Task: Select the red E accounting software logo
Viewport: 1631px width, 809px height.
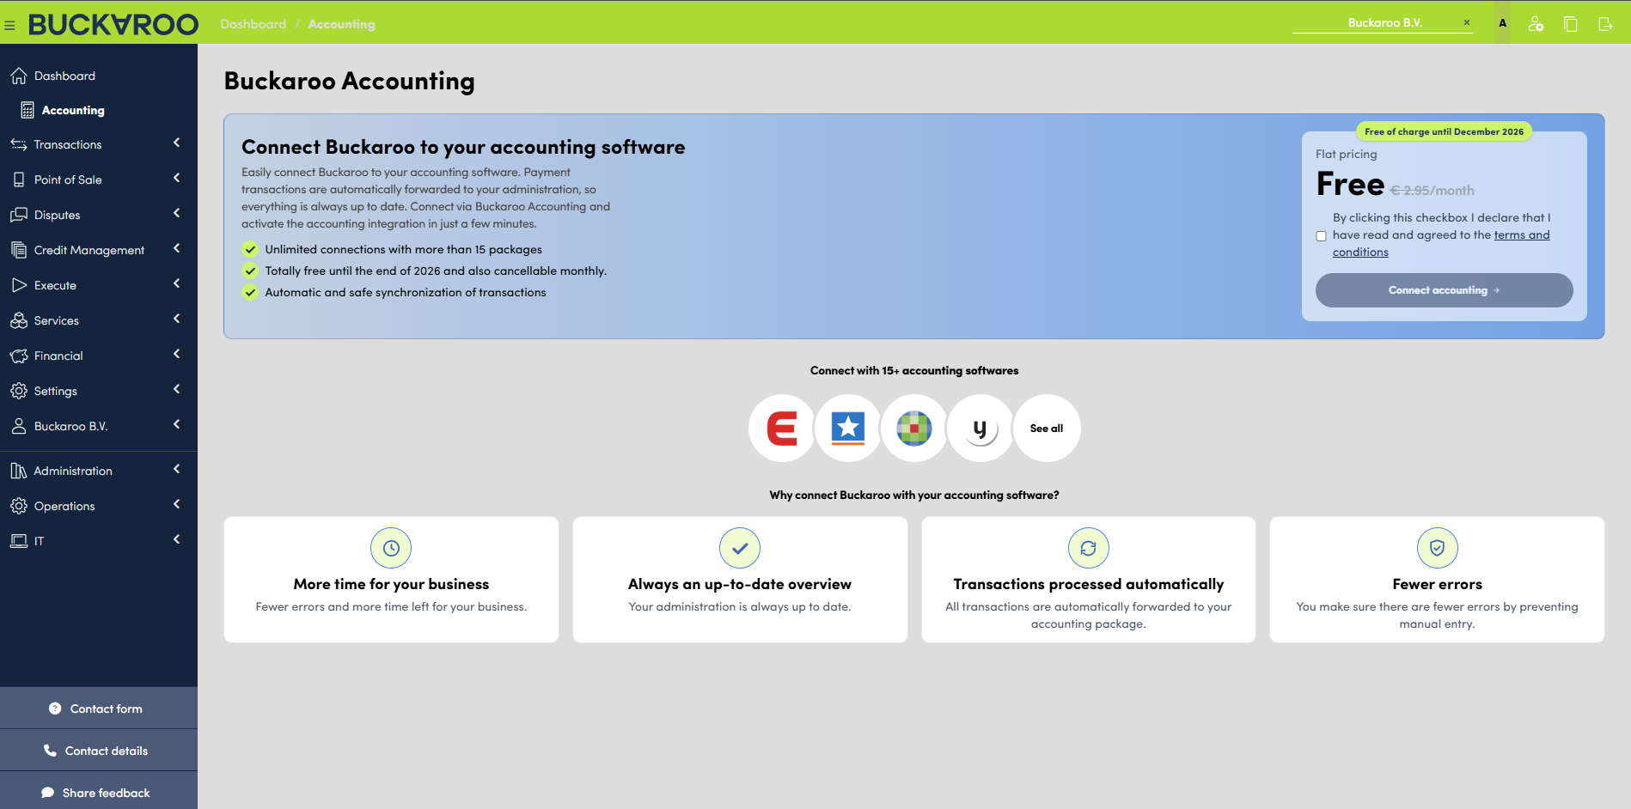Action: click(x=782, y=428)
